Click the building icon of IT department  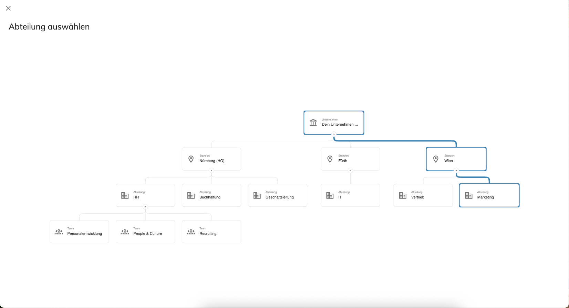tap(330, 195)
